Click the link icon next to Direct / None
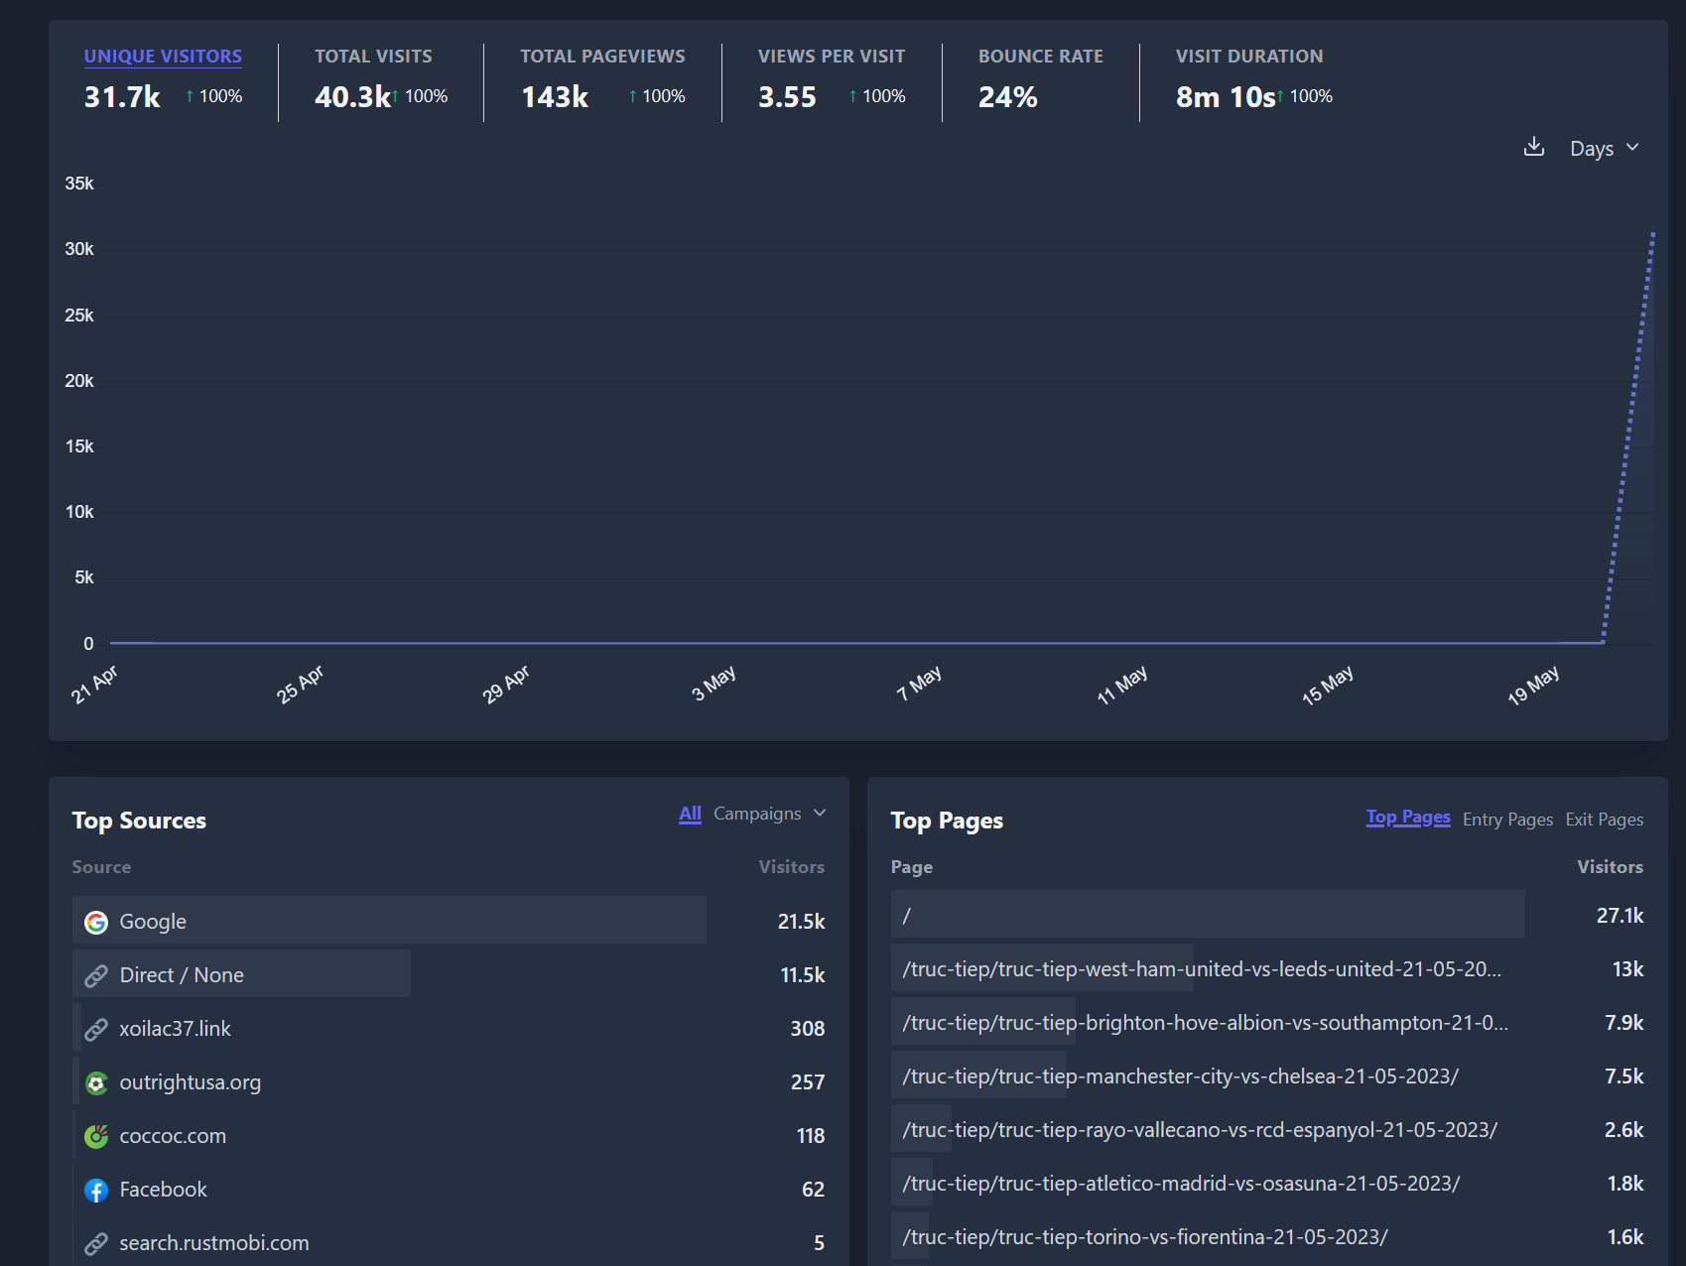Viewport: 1686px width, 1266px height. [x=96, y=974]
